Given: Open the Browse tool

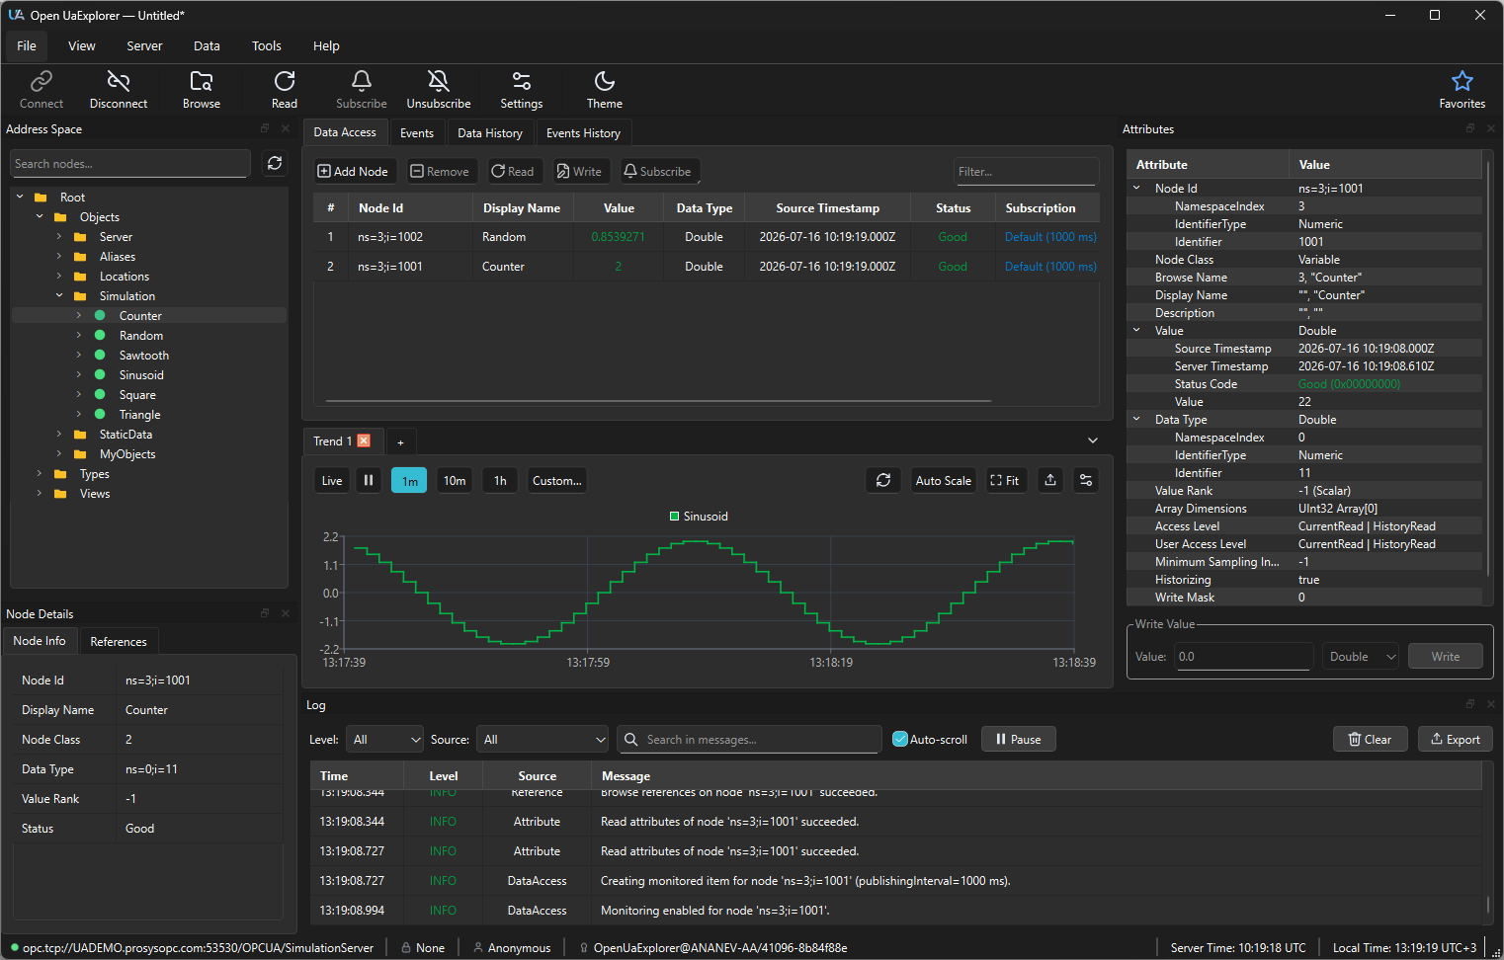Looking at the screenshot, I should tap(202, 89).
